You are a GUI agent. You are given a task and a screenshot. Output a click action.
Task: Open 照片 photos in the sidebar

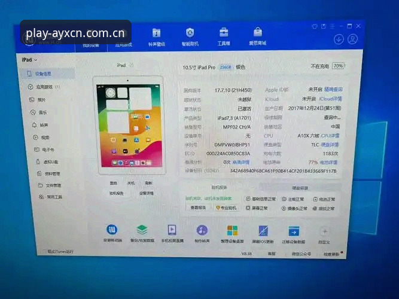coord(38,100)
